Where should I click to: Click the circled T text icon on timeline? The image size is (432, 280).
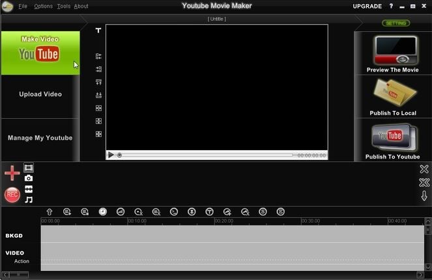click(209, 212)
